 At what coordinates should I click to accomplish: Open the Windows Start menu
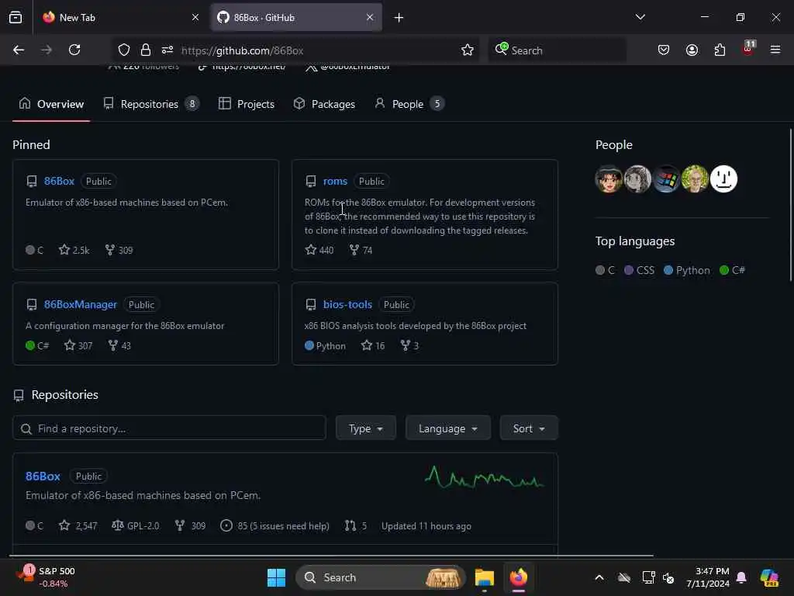[x=277, y=577]
